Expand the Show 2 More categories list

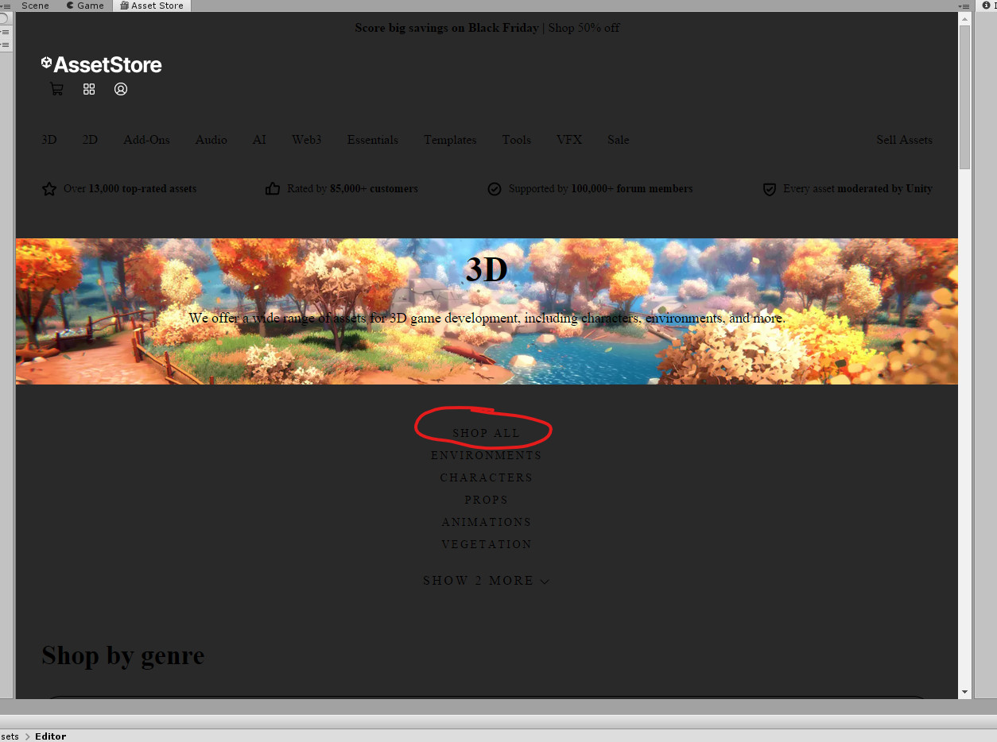coord(486,581)
